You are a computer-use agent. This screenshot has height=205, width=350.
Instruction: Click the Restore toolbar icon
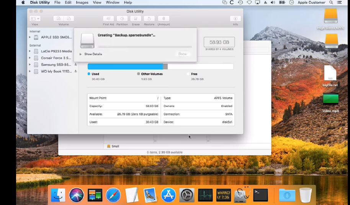click(149, 19)
